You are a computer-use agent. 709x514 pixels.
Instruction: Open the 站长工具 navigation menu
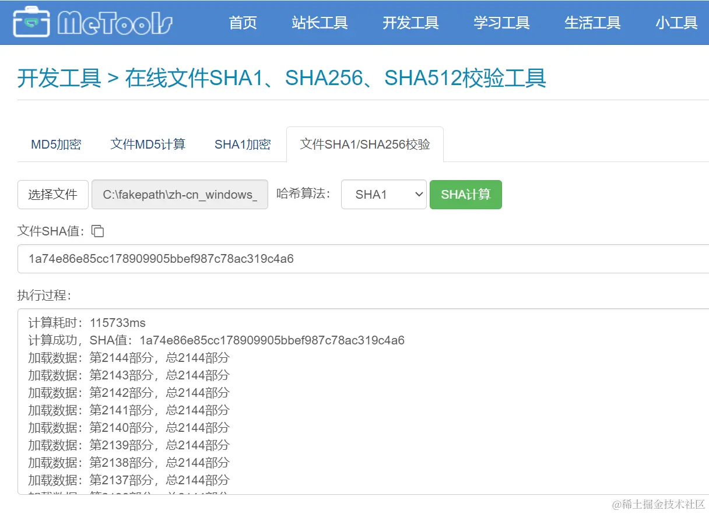click(x=320, y=22)
